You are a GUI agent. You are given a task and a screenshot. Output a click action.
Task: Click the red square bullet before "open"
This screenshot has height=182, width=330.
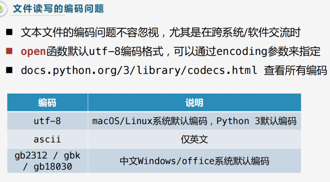click(9, 51)
